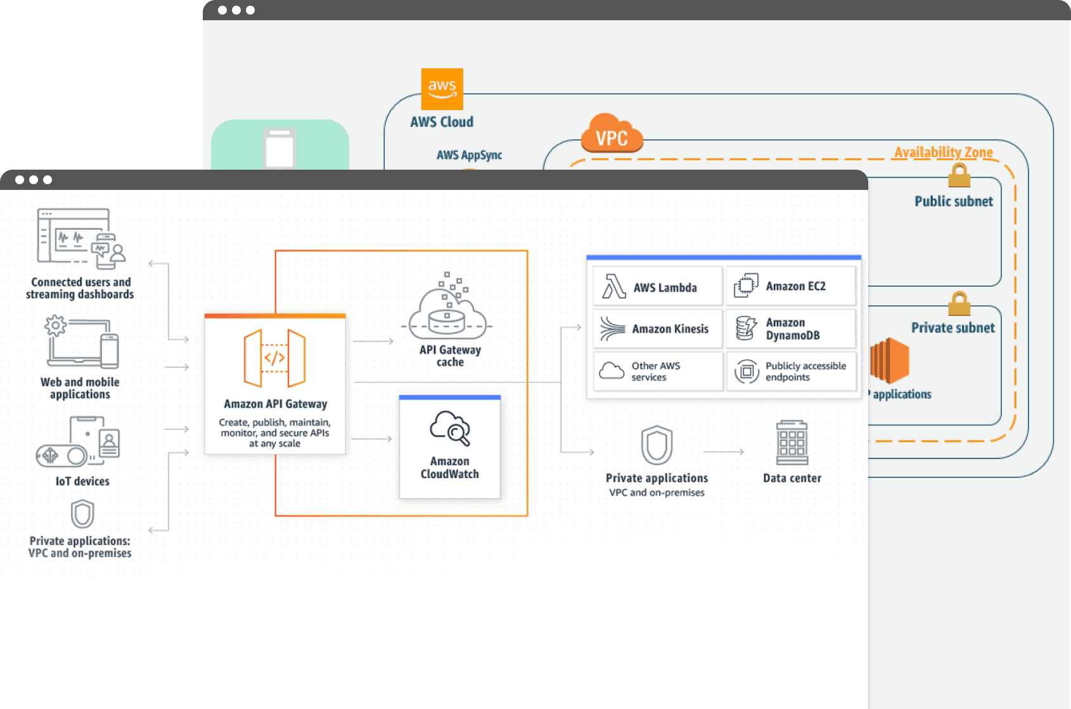Click the Data center building icon
This screenshot has width=1071, height=709.
tap(792, 443)
